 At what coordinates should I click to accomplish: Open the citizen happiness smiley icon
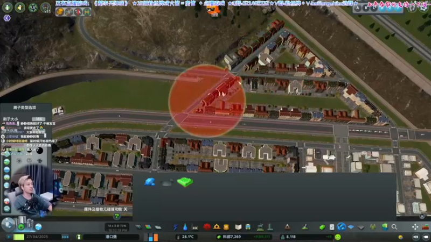(338, 237)
